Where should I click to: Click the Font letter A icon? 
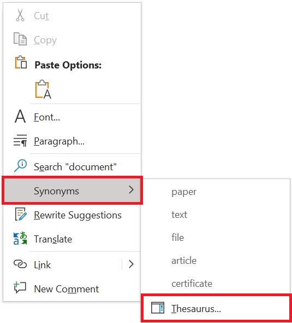[20, 116]
